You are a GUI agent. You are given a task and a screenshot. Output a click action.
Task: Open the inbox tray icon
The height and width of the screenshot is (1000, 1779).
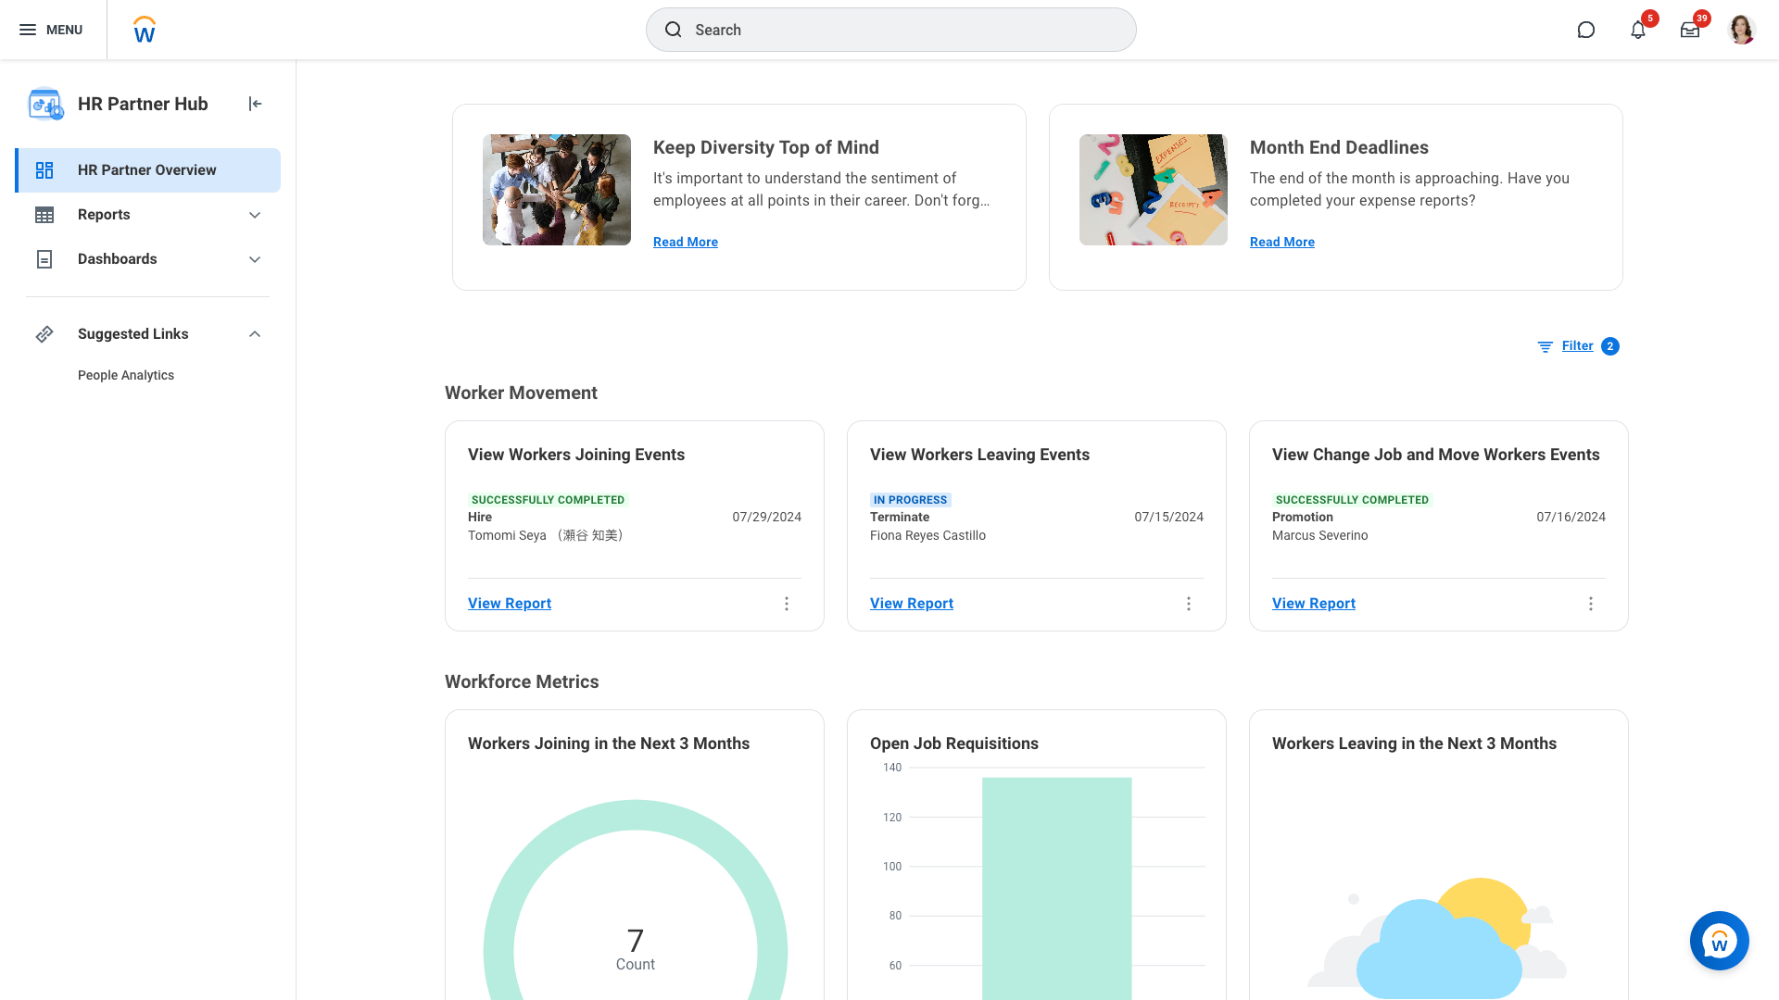[x=1689, y=30]
